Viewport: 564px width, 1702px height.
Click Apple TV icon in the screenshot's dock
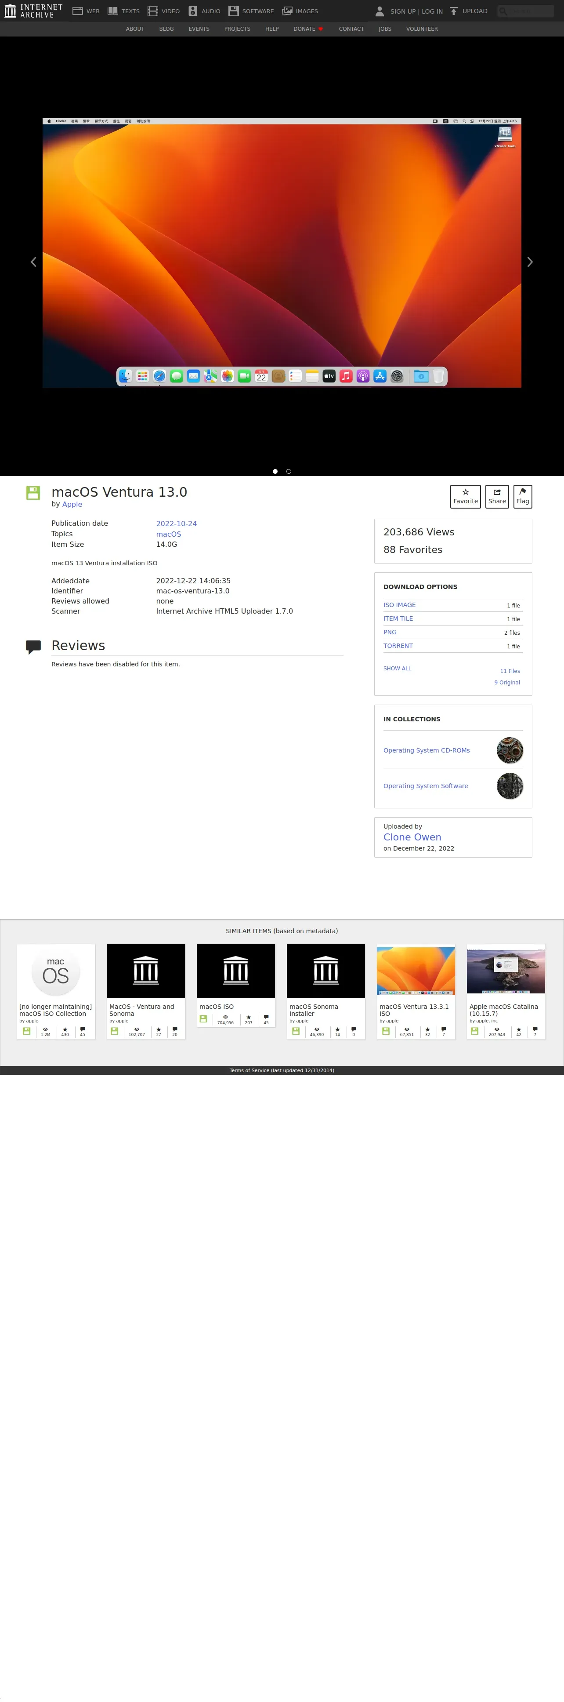pos(329,376)
